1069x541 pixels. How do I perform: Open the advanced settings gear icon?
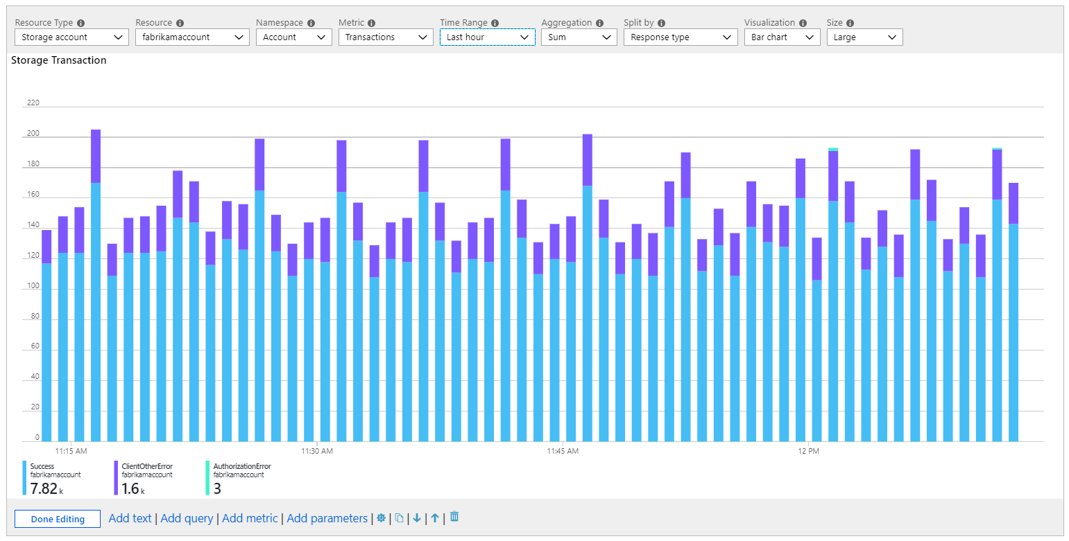click(381, 518)
